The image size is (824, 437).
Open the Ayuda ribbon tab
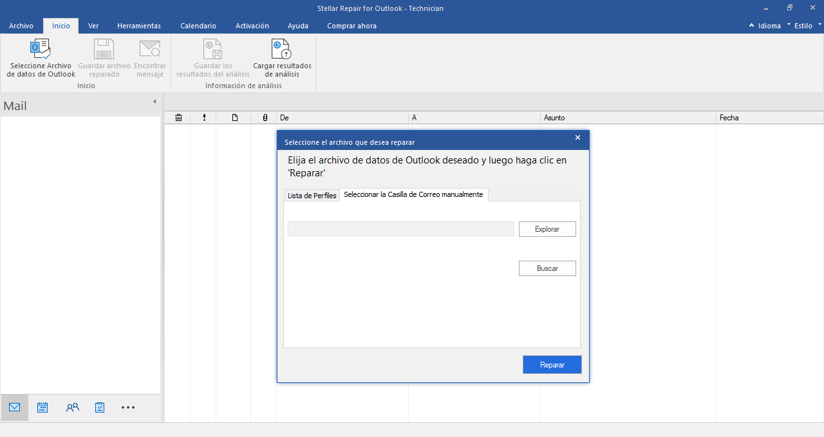pyautogui.click(x=298, y=26)
